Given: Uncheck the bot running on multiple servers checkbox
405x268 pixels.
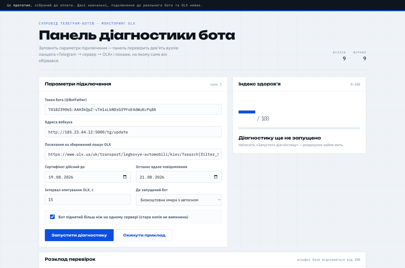Looking at the screenshot, I should point(52,217).
